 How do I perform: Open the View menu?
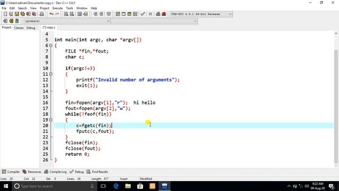pyautogui.click(x=33, y=8)
